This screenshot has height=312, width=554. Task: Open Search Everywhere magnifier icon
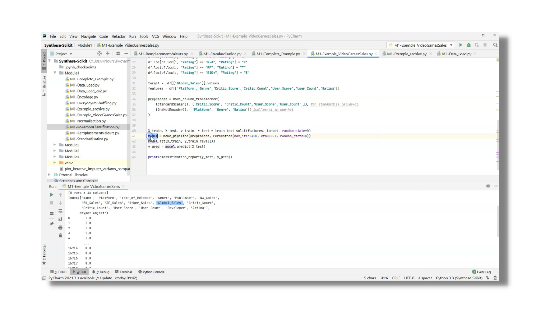pos(495,45)
